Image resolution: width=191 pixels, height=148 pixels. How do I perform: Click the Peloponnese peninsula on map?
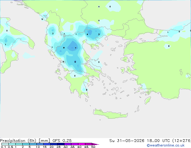pyautogui.click(x=78, y=84)
